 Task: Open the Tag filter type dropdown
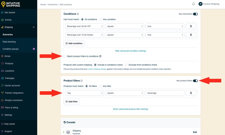coord(85,93)
